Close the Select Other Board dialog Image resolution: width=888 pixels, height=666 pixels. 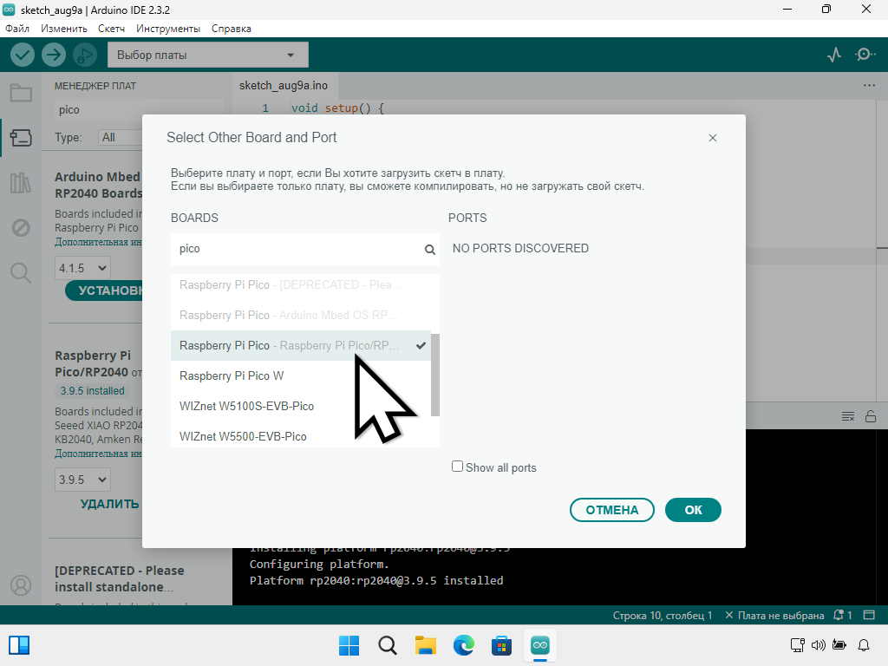click(x=713, y=138)
